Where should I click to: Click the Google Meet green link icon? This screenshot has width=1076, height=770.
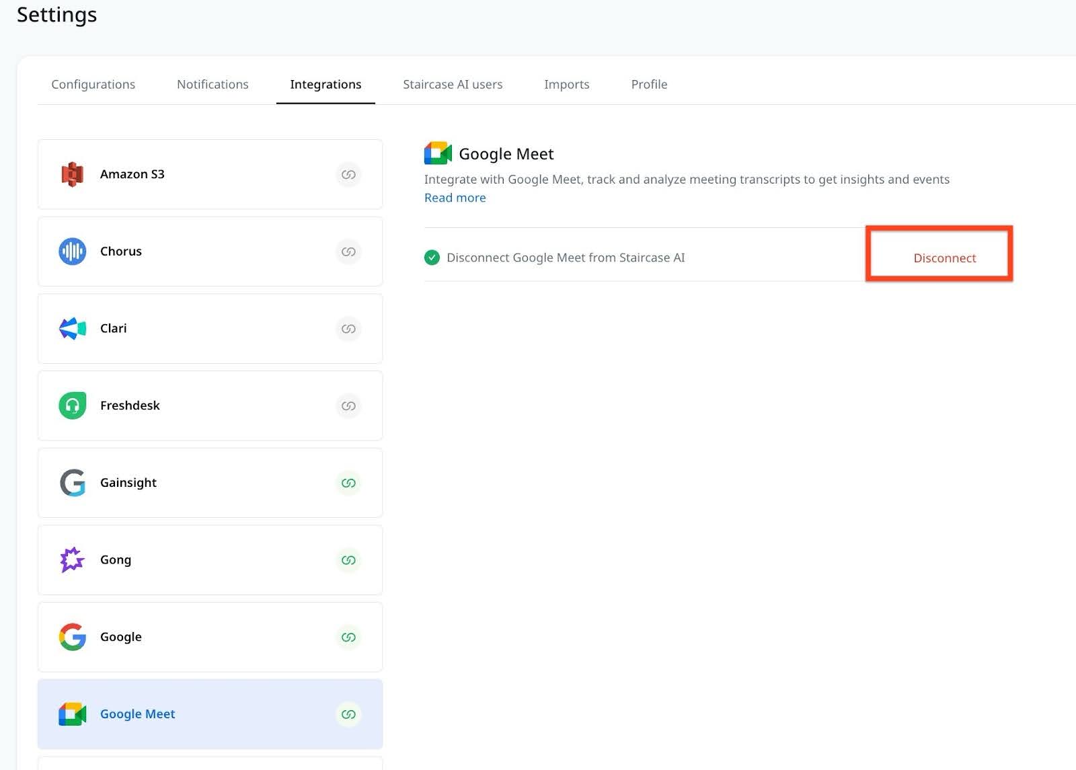pos(348,714)
